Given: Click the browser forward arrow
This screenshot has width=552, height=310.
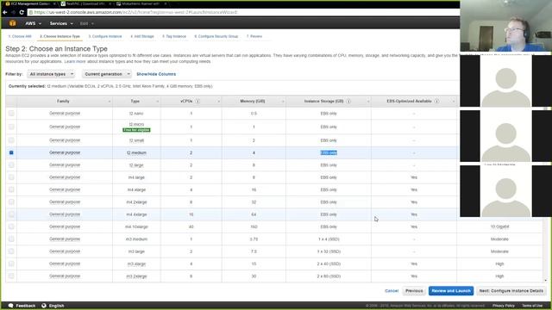Looking at the screenshot, I should (x=14, y=12).
